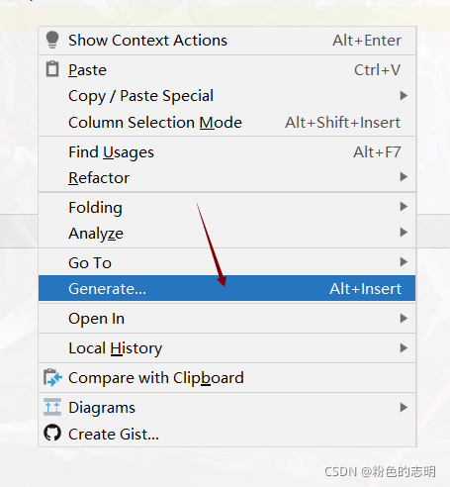Image resolution: width=450 pixels, height=487 pixels.
Task: Click the lightbulb Context Actions icon
Action: click(52, 40)
